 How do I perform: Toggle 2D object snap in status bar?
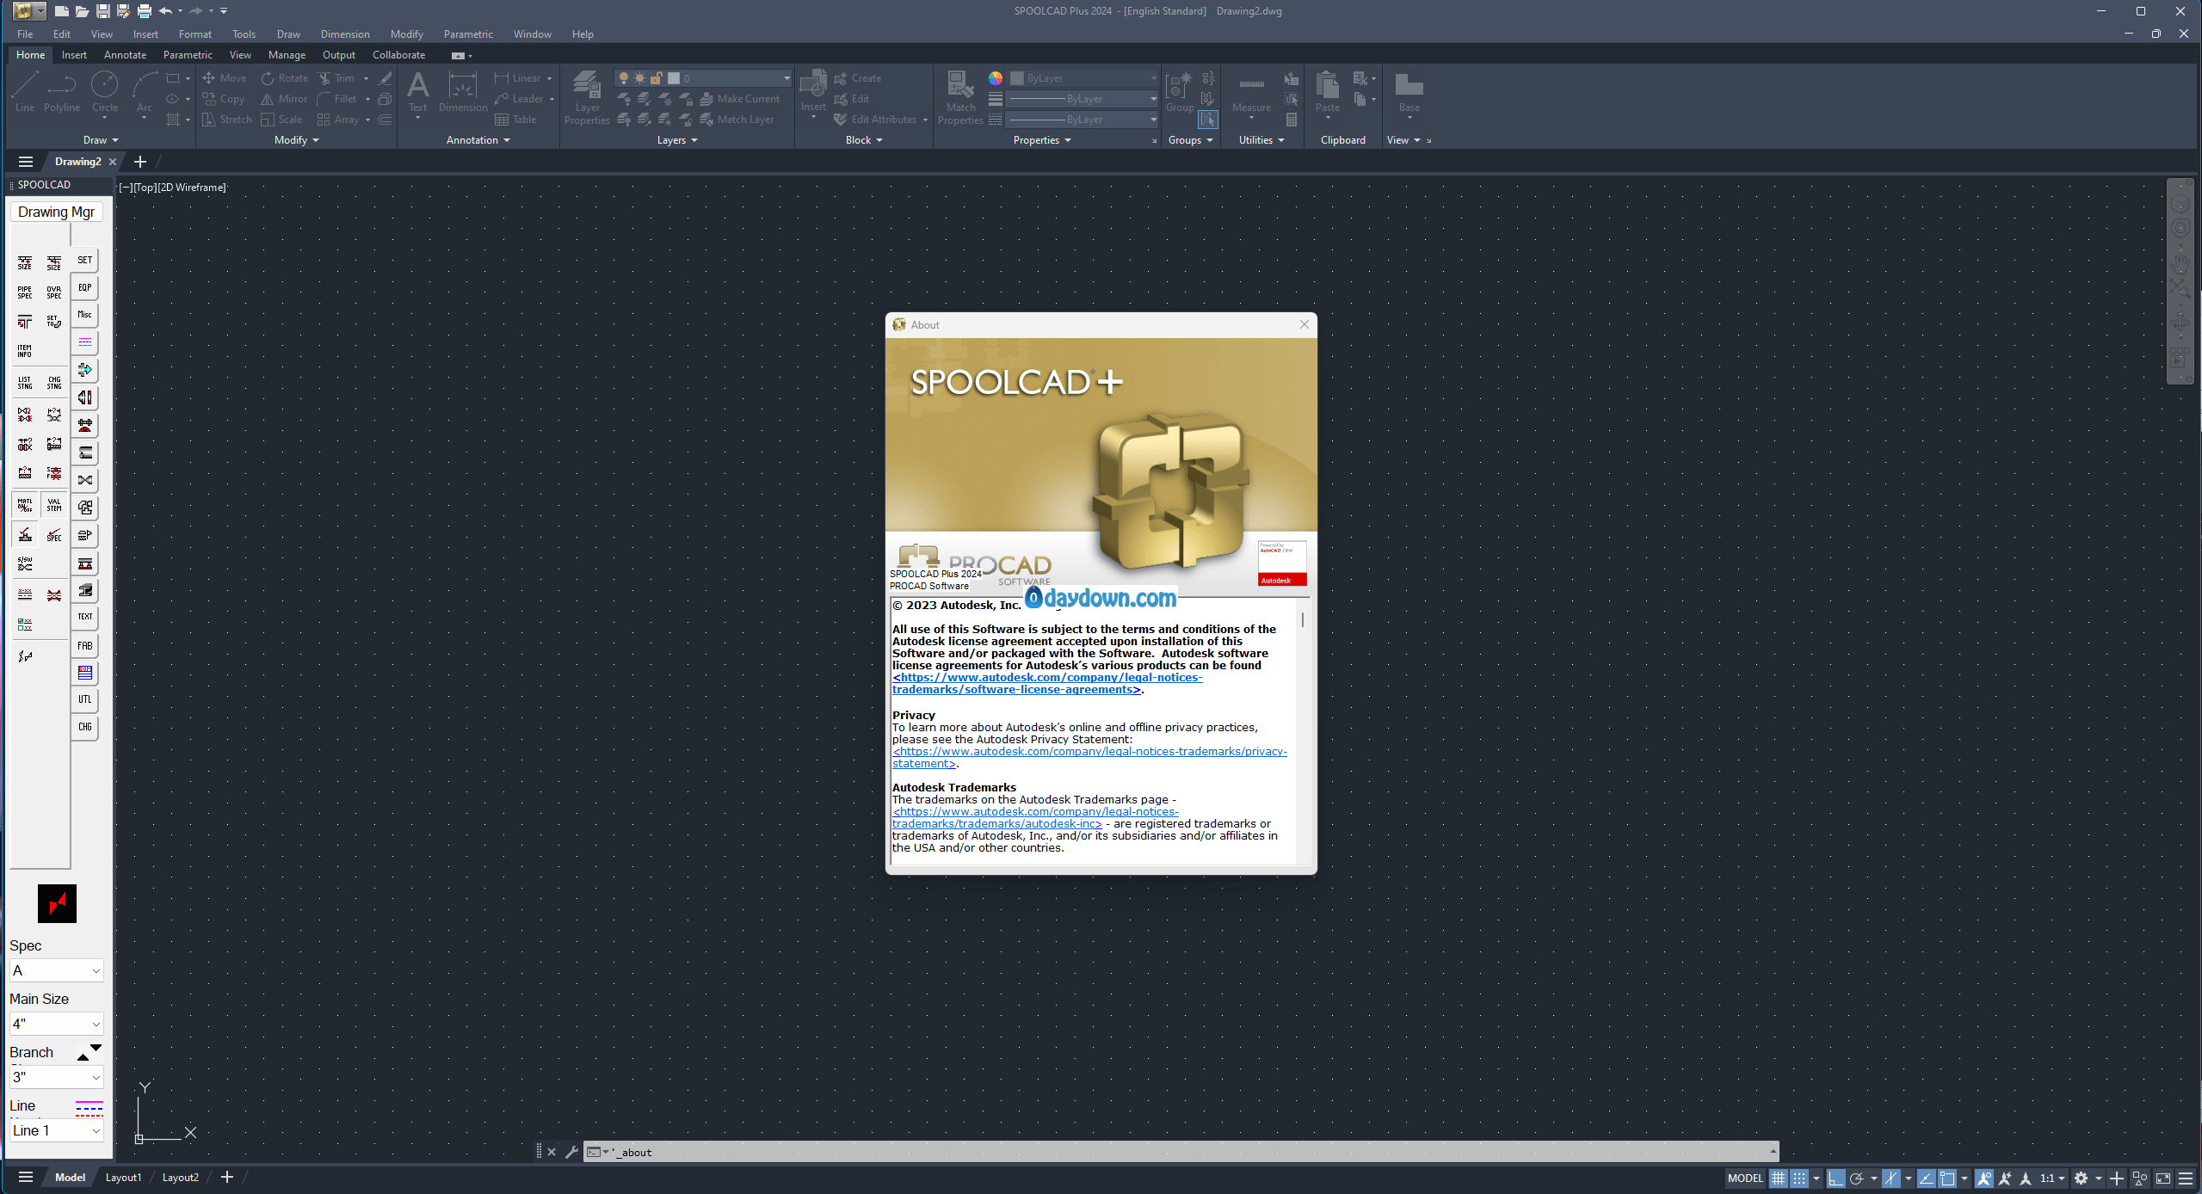1947,1178
